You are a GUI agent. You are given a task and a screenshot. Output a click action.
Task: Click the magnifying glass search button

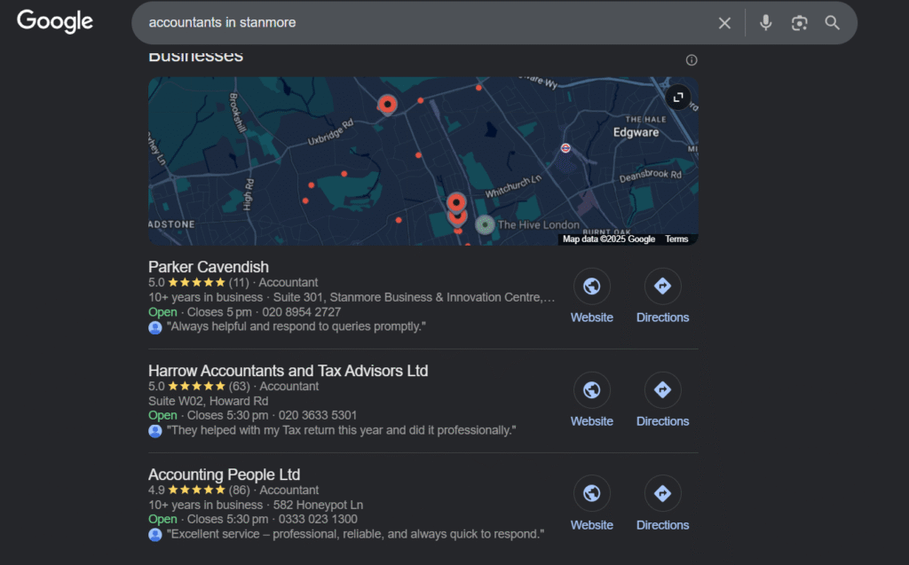pyautogui.click(x=832, y=23)
